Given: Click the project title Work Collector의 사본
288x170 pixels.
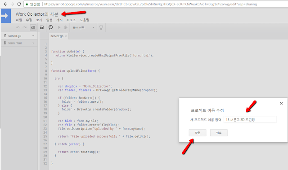Looking at the screenshot, I should click(37, 14).
